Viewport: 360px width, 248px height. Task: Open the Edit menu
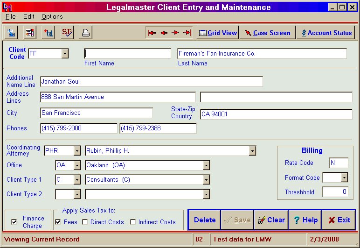coord(29,16)
